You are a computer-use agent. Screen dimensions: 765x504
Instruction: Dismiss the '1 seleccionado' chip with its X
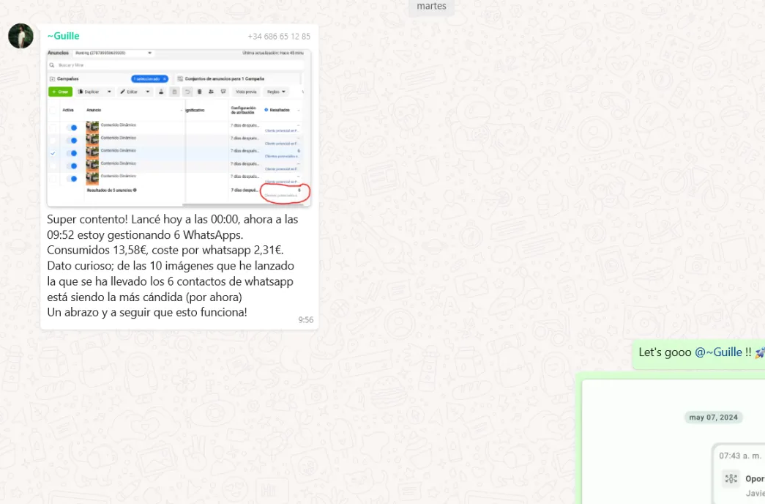pos(165,78)
